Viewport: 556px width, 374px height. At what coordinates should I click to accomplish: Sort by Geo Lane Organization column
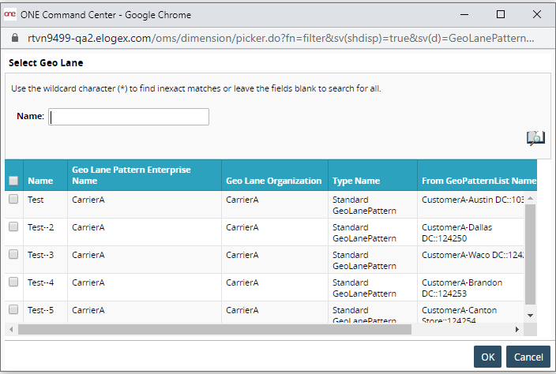[x=273, y=181]
